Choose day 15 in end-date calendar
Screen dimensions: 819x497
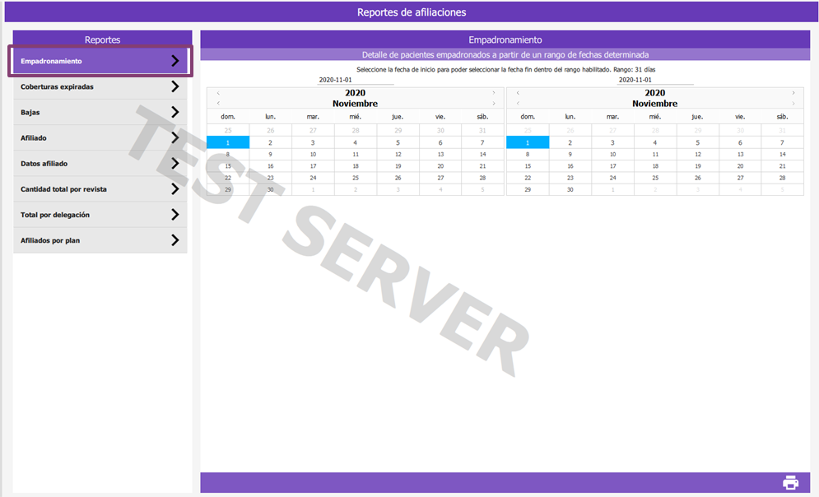[528, 166]
